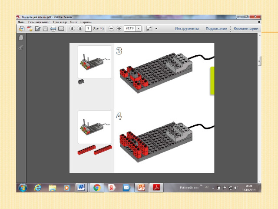
Task: Open the page thumbnails panel icon
Action: [x=21, y=38]
